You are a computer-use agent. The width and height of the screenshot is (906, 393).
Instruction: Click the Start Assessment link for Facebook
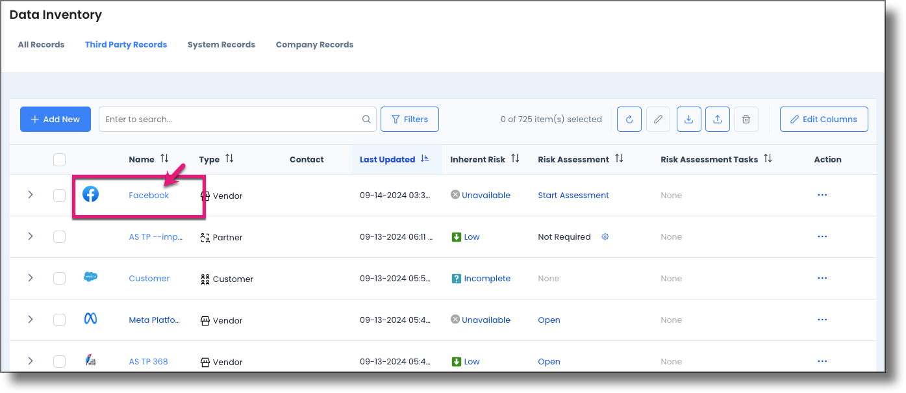pos(573,195)
